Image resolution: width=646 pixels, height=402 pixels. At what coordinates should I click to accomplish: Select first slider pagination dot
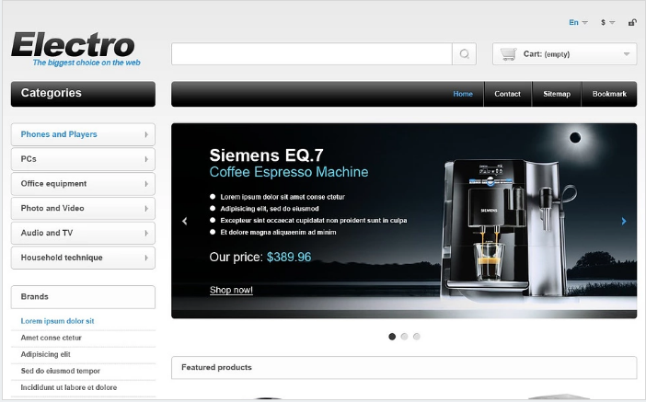pyautogui.click(x=392, y=337)
